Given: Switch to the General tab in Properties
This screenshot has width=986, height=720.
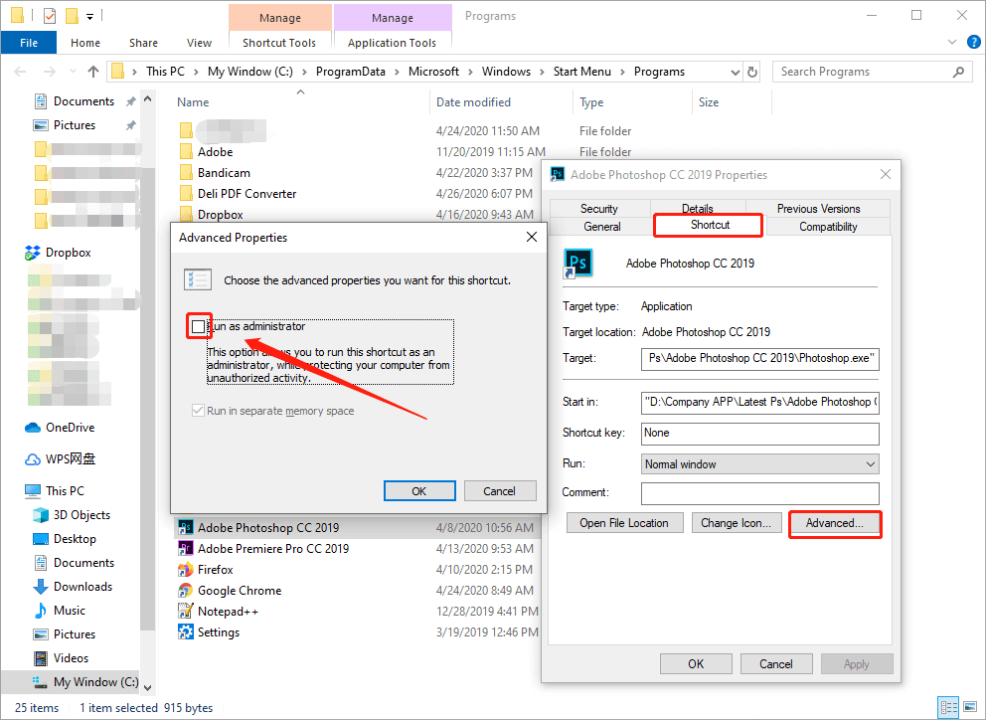Looking at the screenshot, I should tap(601, 227).
